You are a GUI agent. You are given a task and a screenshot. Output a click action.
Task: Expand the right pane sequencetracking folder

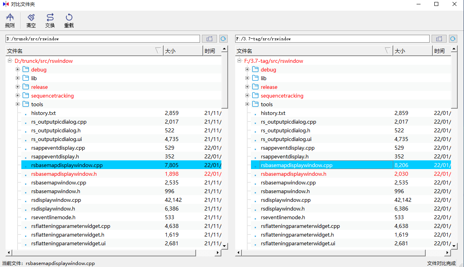tap(247, 96)
